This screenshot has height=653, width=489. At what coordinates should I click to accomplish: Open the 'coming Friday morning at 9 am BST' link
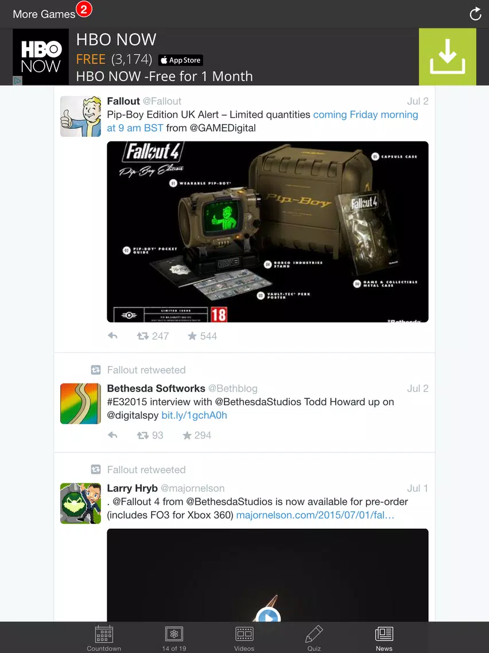262,121
